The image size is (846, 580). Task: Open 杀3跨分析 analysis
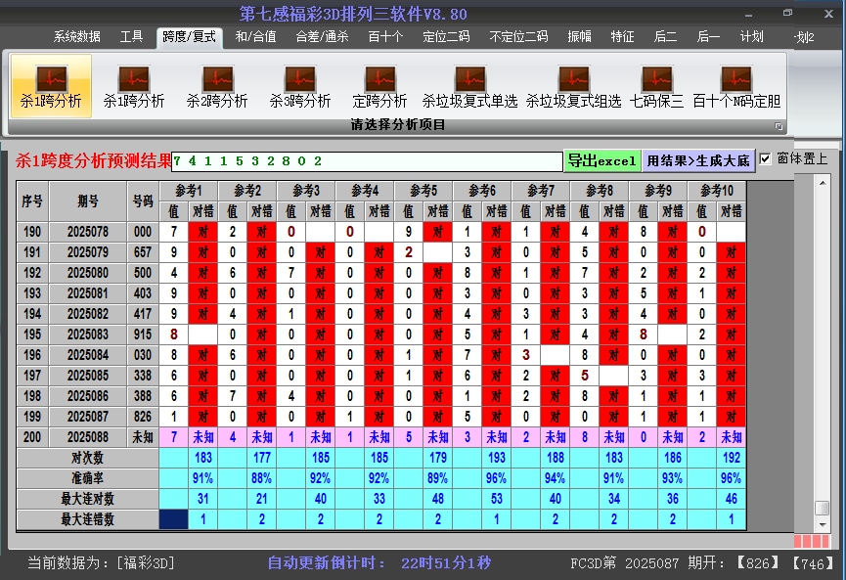300,86
